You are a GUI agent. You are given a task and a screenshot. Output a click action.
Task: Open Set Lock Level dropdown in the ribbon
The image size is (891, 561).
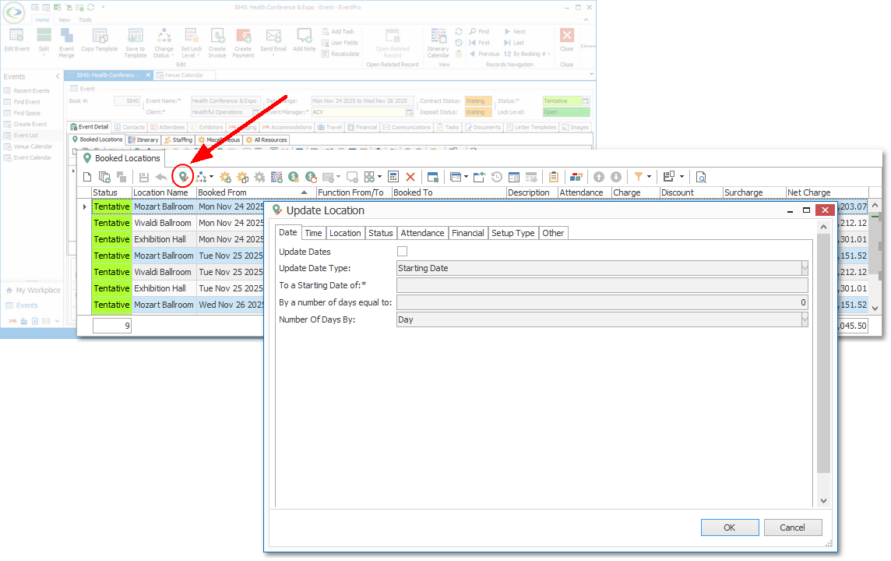[x=192, y=43]
